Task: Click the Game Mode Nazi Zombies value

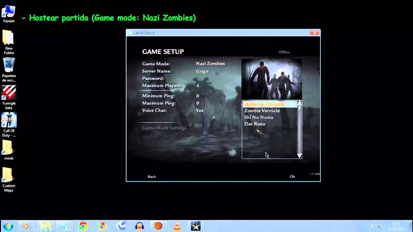Action: click(210, 64)
